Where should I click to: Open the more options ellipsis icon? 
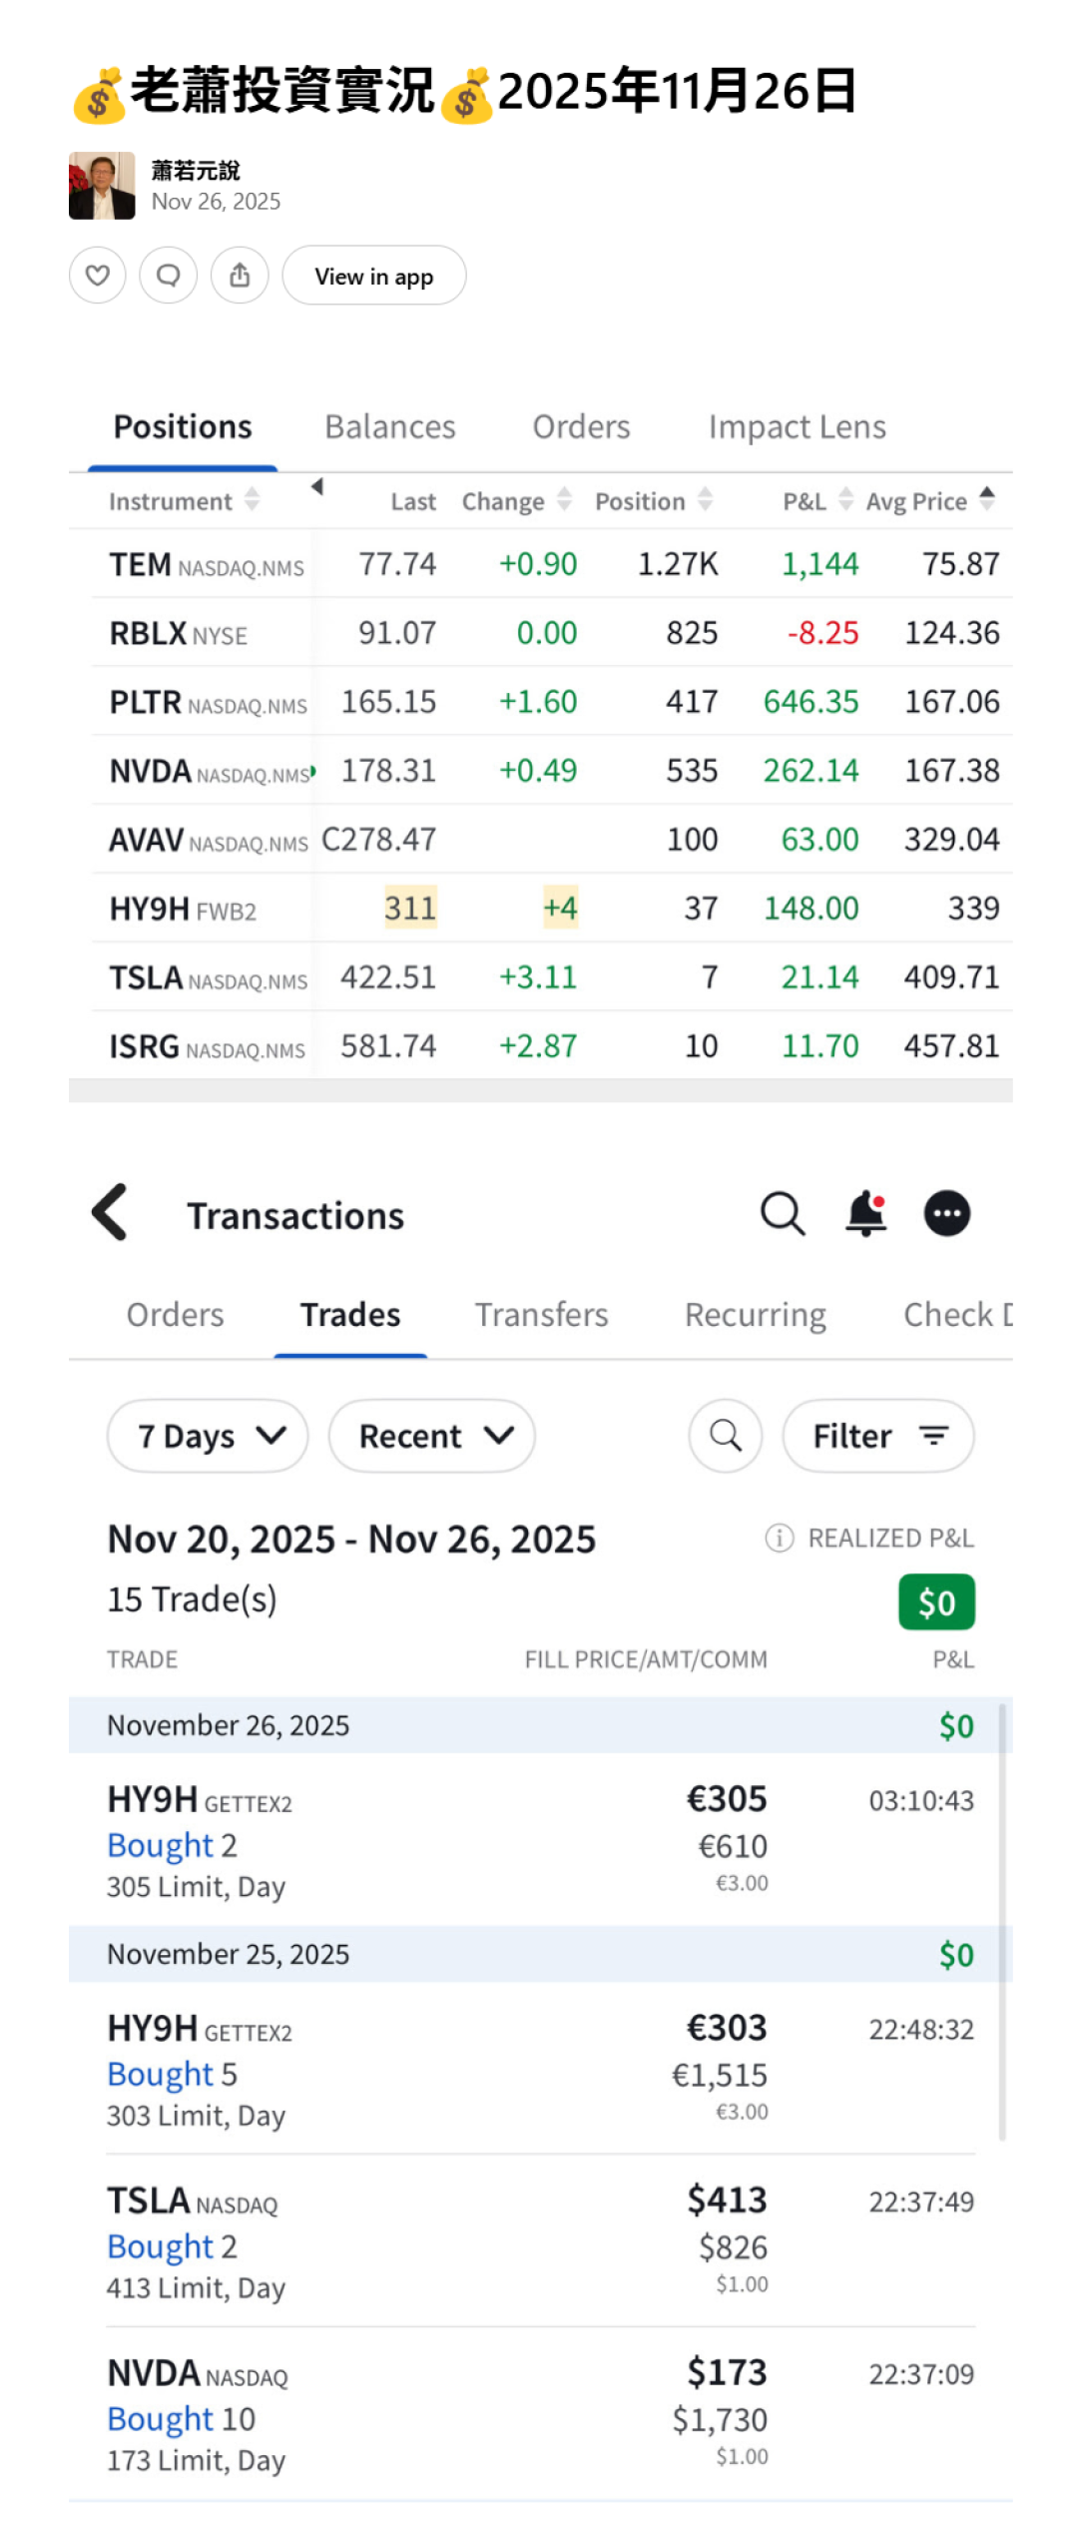pos(946,1214)
